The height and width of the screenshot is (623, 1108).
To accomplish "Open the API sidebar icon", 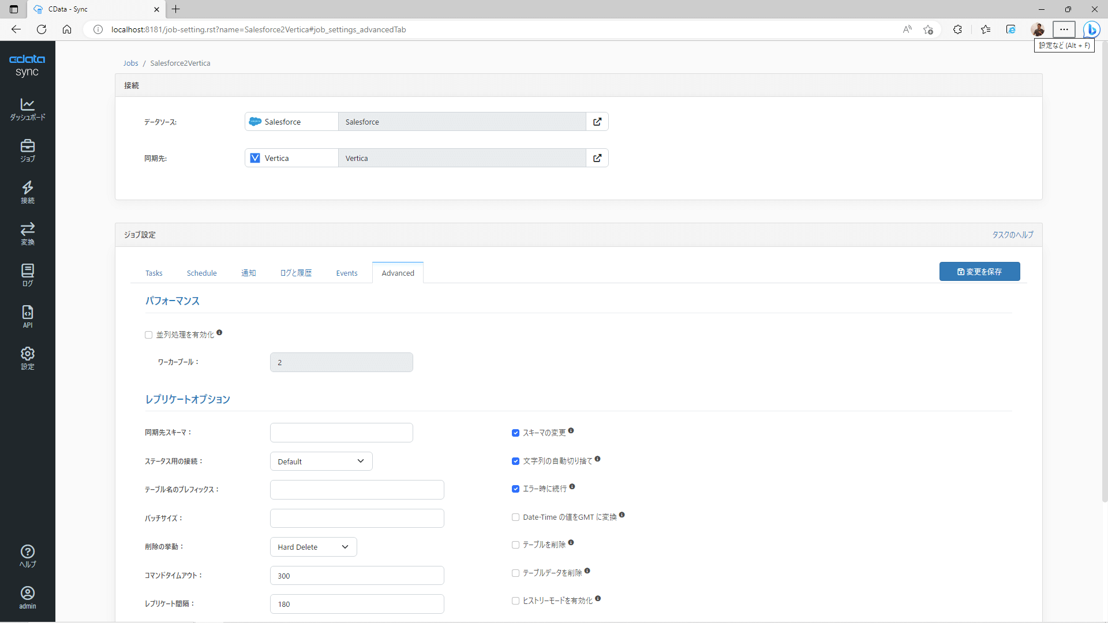I will pos(27,317).
